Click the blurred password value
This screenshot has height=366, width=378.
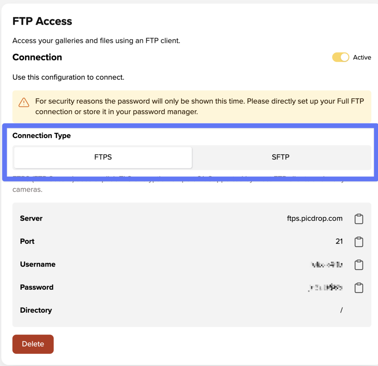click(x=326, y=287)
